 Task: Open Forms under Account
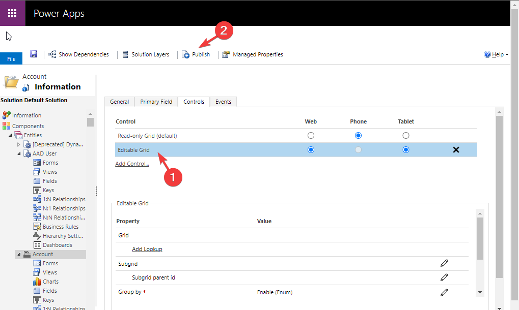(50, 263)
